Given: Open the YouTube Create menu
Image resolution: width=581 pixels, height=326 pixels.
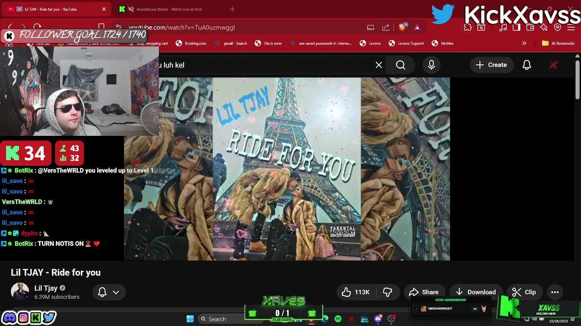Looking at the screenshot, I should (x=491, y=65).
